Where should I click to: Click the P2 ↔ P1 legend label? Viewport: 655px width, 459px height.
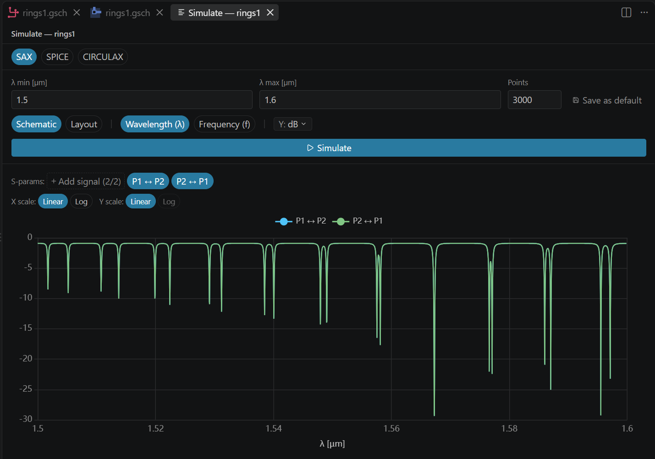coord(368,221)
